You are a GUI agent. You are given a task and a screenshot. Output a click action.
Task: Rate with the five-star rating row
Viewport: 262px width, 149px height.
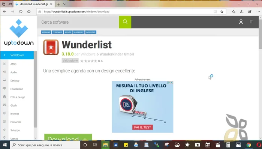click(x=88, y=61)
